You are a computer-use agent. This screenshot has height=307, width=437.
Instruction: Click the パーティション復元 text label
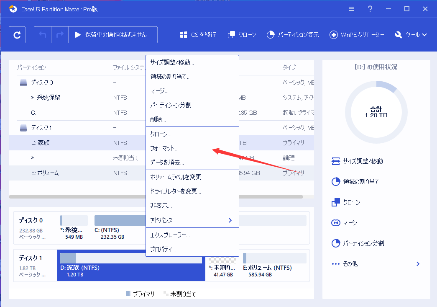[298, 35]
